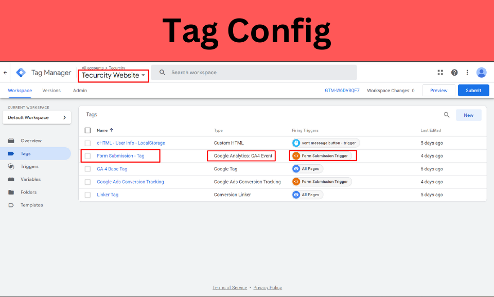Open Folders in the sidebar
The width and height of the screenshot is (494, 297).
[29, 193]
